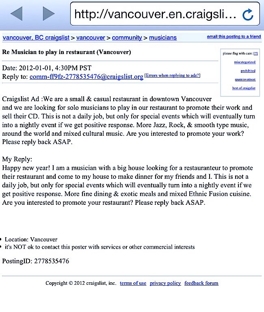264x312 pixels.
Task: Flag the posting as spam/overpost
Action: click(245, 79)
